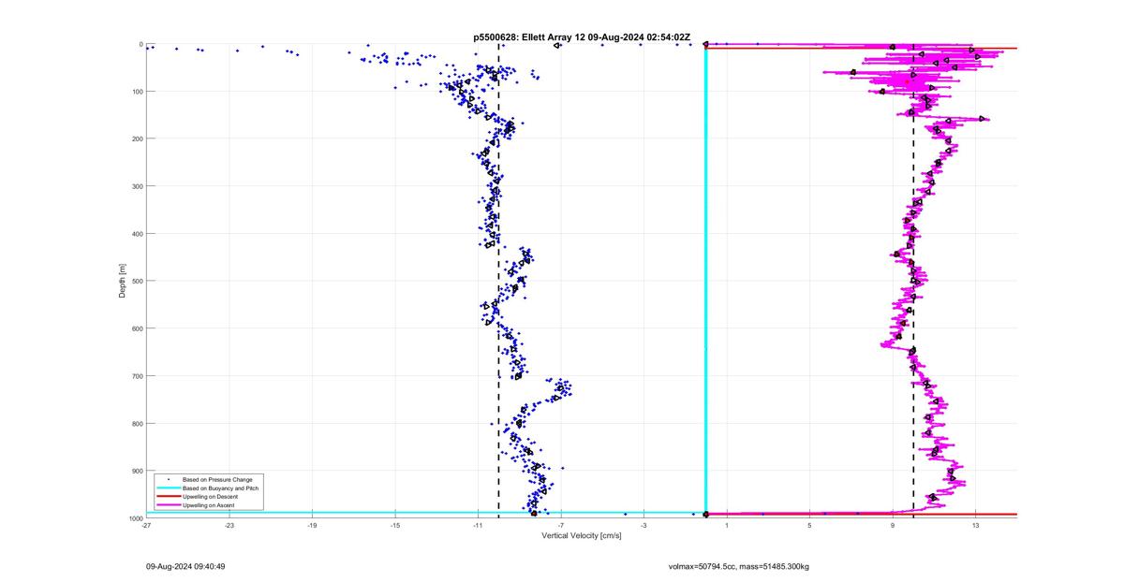This screenshot has width=1124, height=582.
Task: Click the velocity tick label '-27'
Action: point(147,526)
